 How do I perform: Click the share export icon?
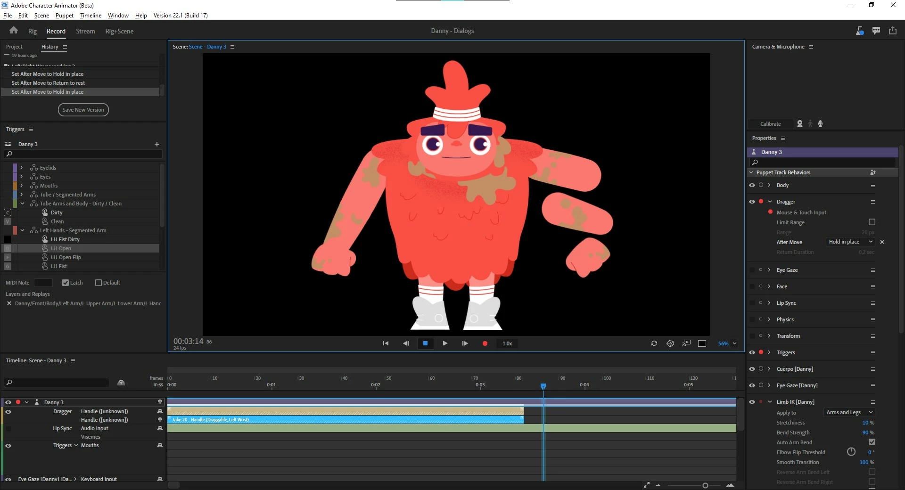pyautogui.click(x=893, y=31)
